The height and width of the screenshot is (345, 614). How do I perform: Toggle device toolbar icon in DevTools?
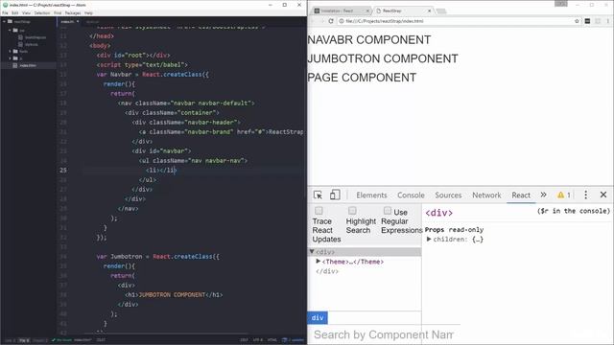[x=335, y=195]
